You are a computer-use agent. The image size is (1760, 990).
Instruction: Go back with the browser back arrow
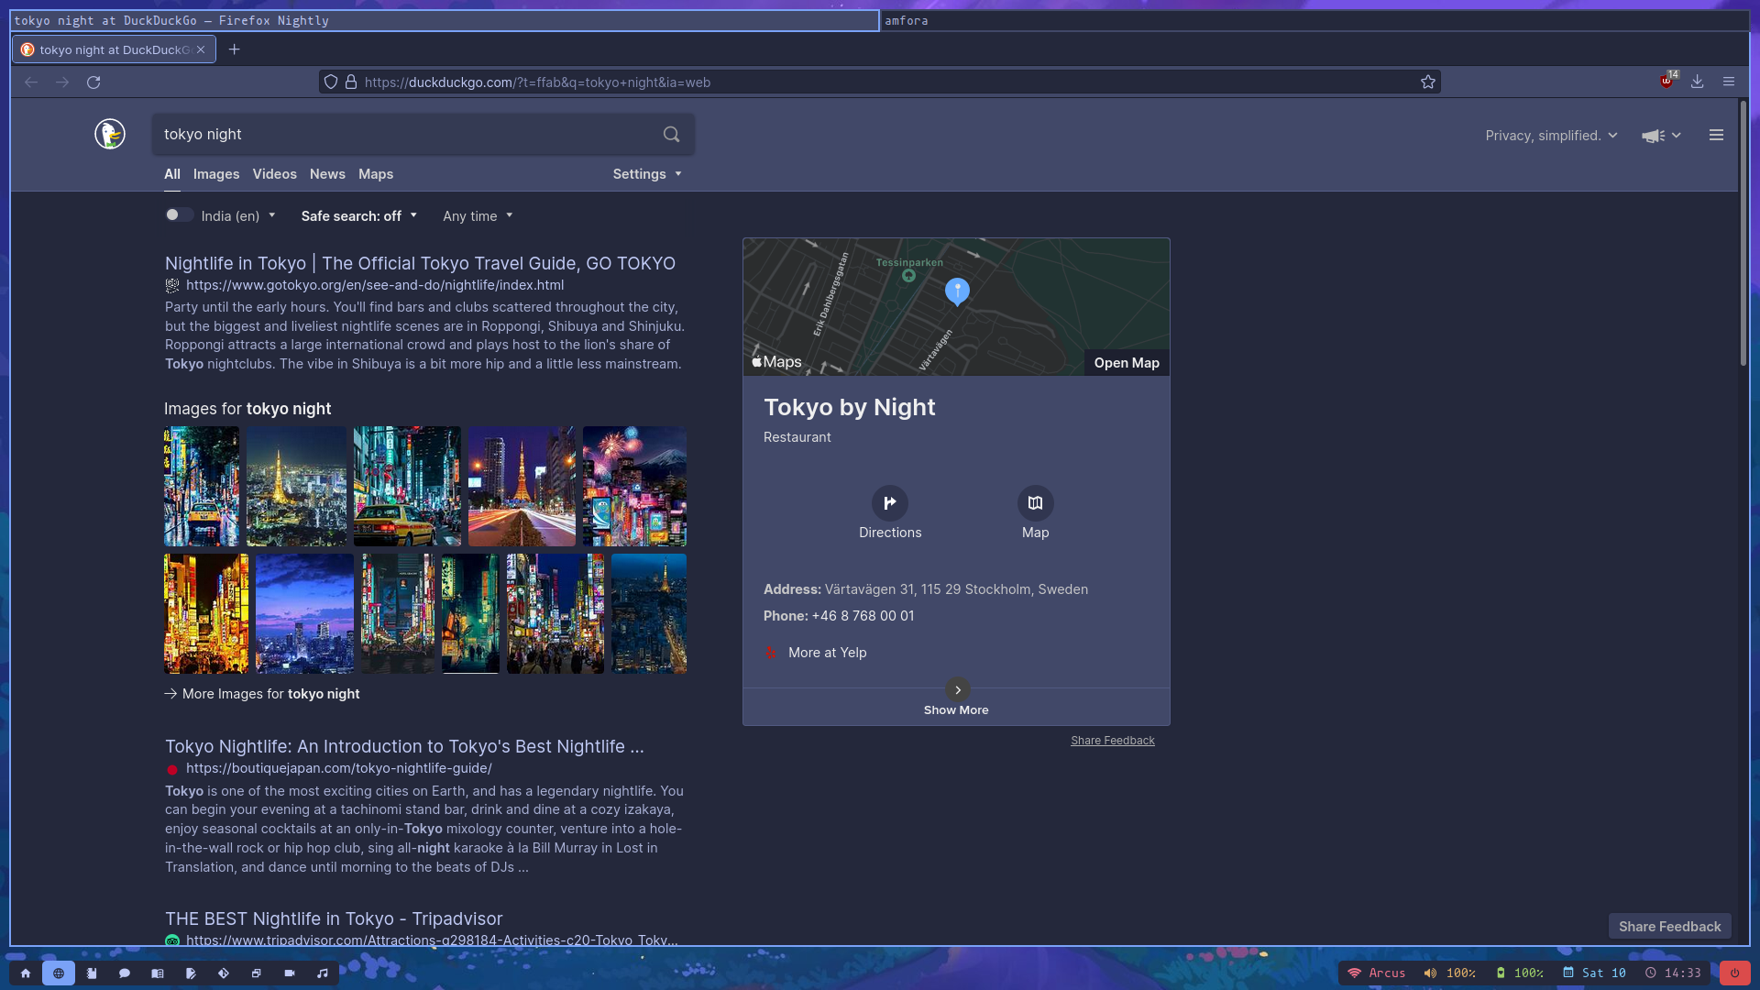pos(31,82)
